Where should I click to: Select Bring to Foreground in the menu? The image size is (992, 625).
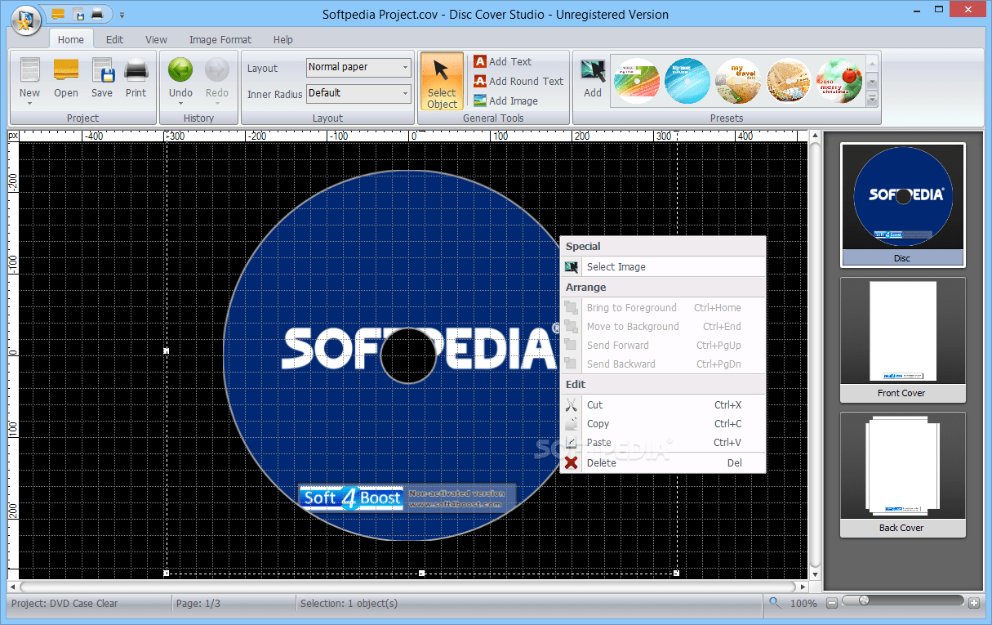coord(631,307)
